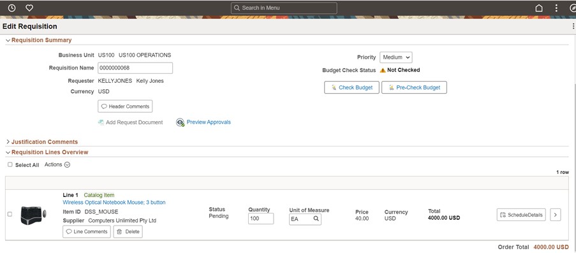Click the requester name Kelly Jones
The height and width of the screenshot is (253, 576).
point(150,81)
